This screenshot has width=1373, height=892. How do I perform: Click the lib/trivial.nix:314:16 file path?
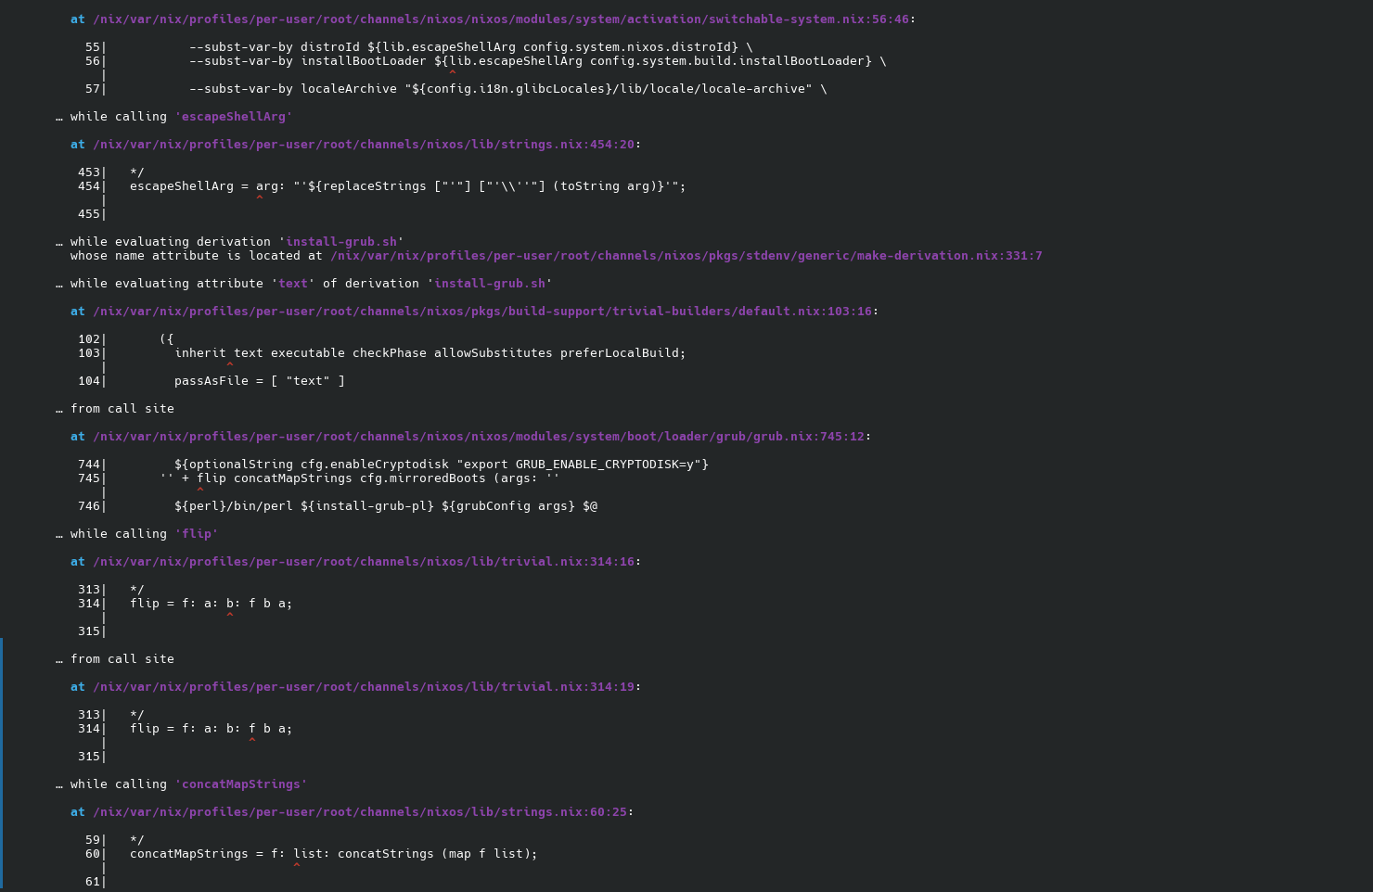tap(364, 561)
